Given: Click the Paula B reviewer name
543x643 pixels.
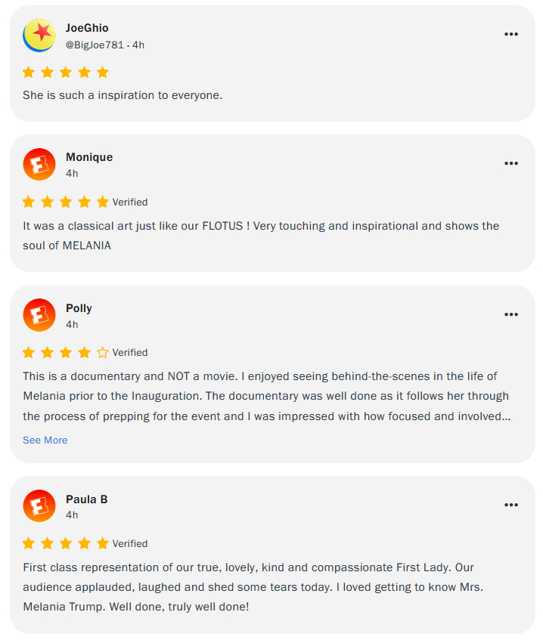Looking at the screenshot, I should 87,499.
